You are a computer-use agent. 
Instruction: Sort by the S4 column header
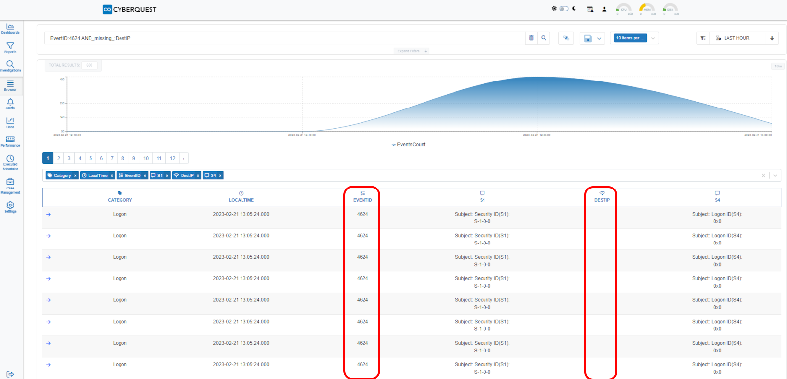pos(717,197)
